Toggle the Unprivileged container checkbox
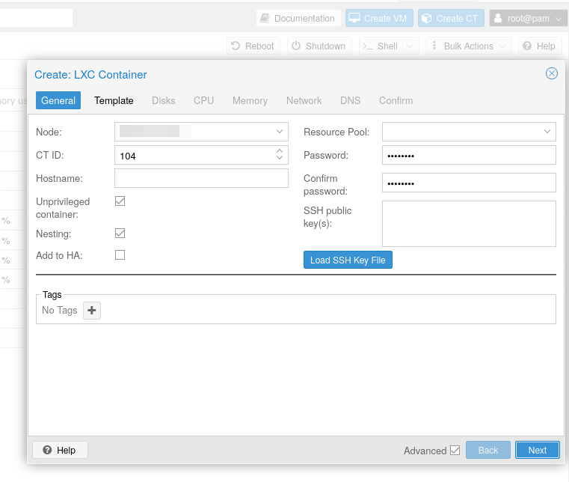The image size is (569, 482). point(120,201)
